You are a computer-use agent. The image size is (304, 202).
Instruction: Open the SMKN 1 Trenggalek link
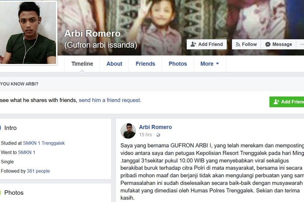44,143
